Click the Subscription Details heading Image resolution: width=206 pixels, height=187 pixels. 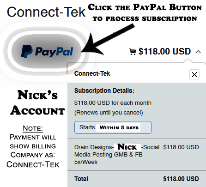click(x=104, y=90)
